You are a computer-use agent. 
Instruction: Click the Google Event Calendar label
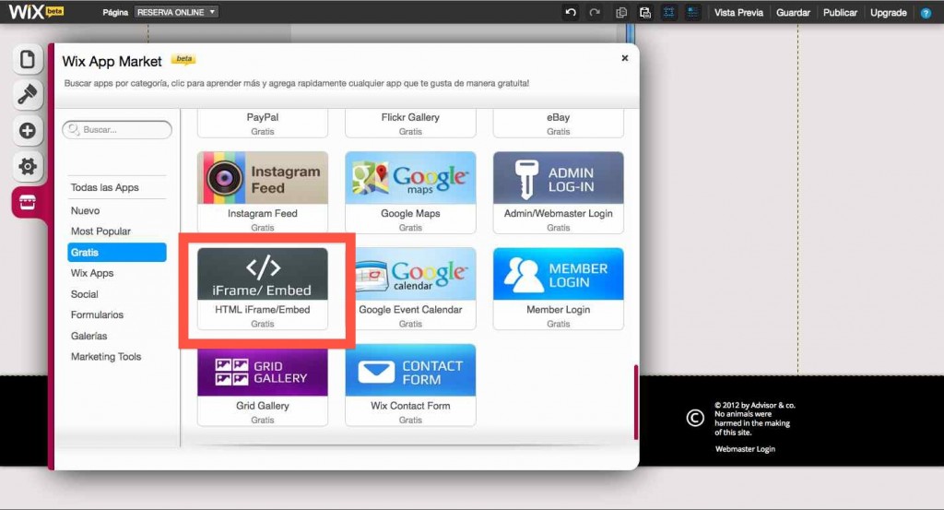click(410, 310)
